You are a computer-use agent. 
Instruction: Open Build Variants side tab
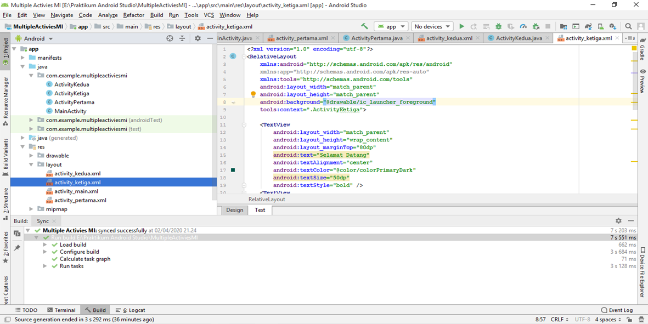click(x=5, y=158)
